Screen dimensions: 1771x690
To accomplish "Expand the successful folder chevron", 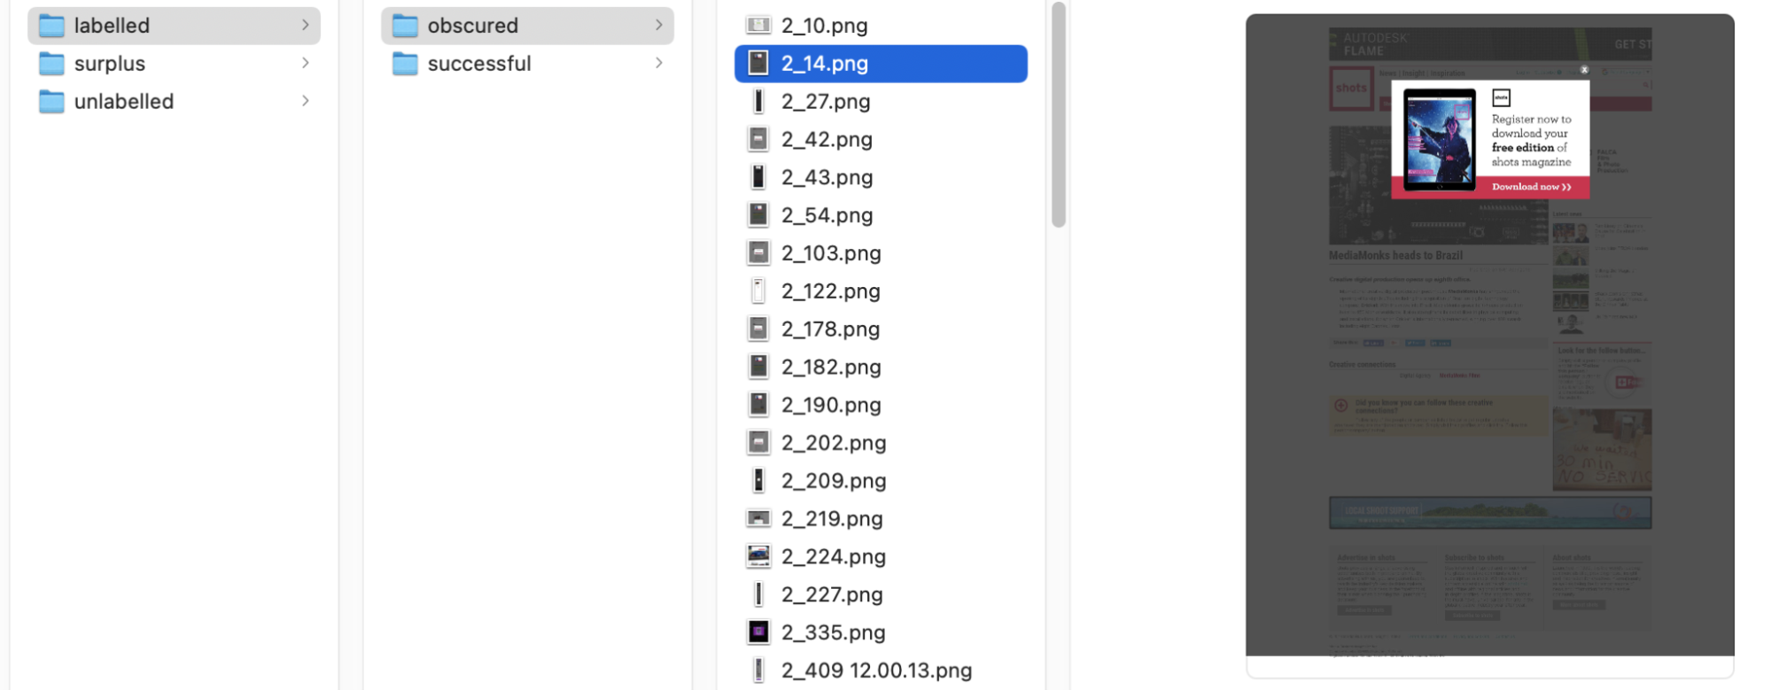I will coord(657,63).
